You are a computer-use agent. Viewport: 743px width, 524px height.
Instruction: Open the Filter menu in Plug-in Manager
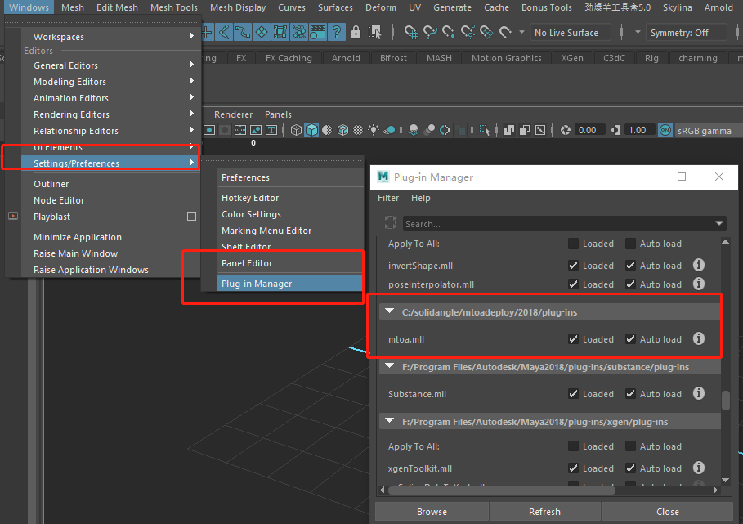[388, 198]
